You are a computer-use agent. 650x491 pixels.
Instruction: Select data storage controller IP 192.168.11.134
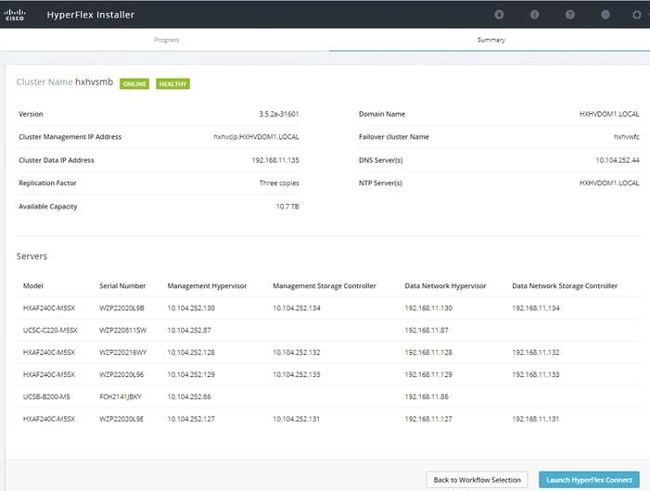tap(536, 308)
